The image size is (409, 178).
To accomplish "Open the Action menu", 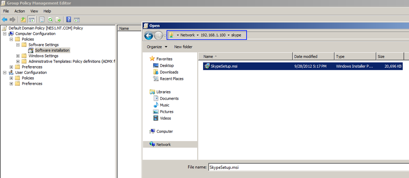I will [x=20, y=11].
